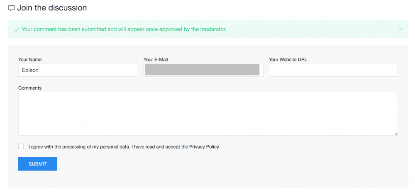The image size is (415, 192).
Task: Click the green checkmark icon in the notice
Action: [17, 29]
